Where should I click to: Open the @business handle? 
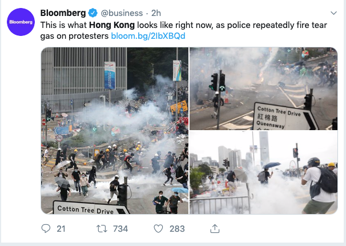pos(122,13)
